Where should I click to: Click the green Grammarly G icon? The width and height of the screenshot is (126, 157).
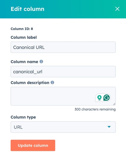point(106,97)
